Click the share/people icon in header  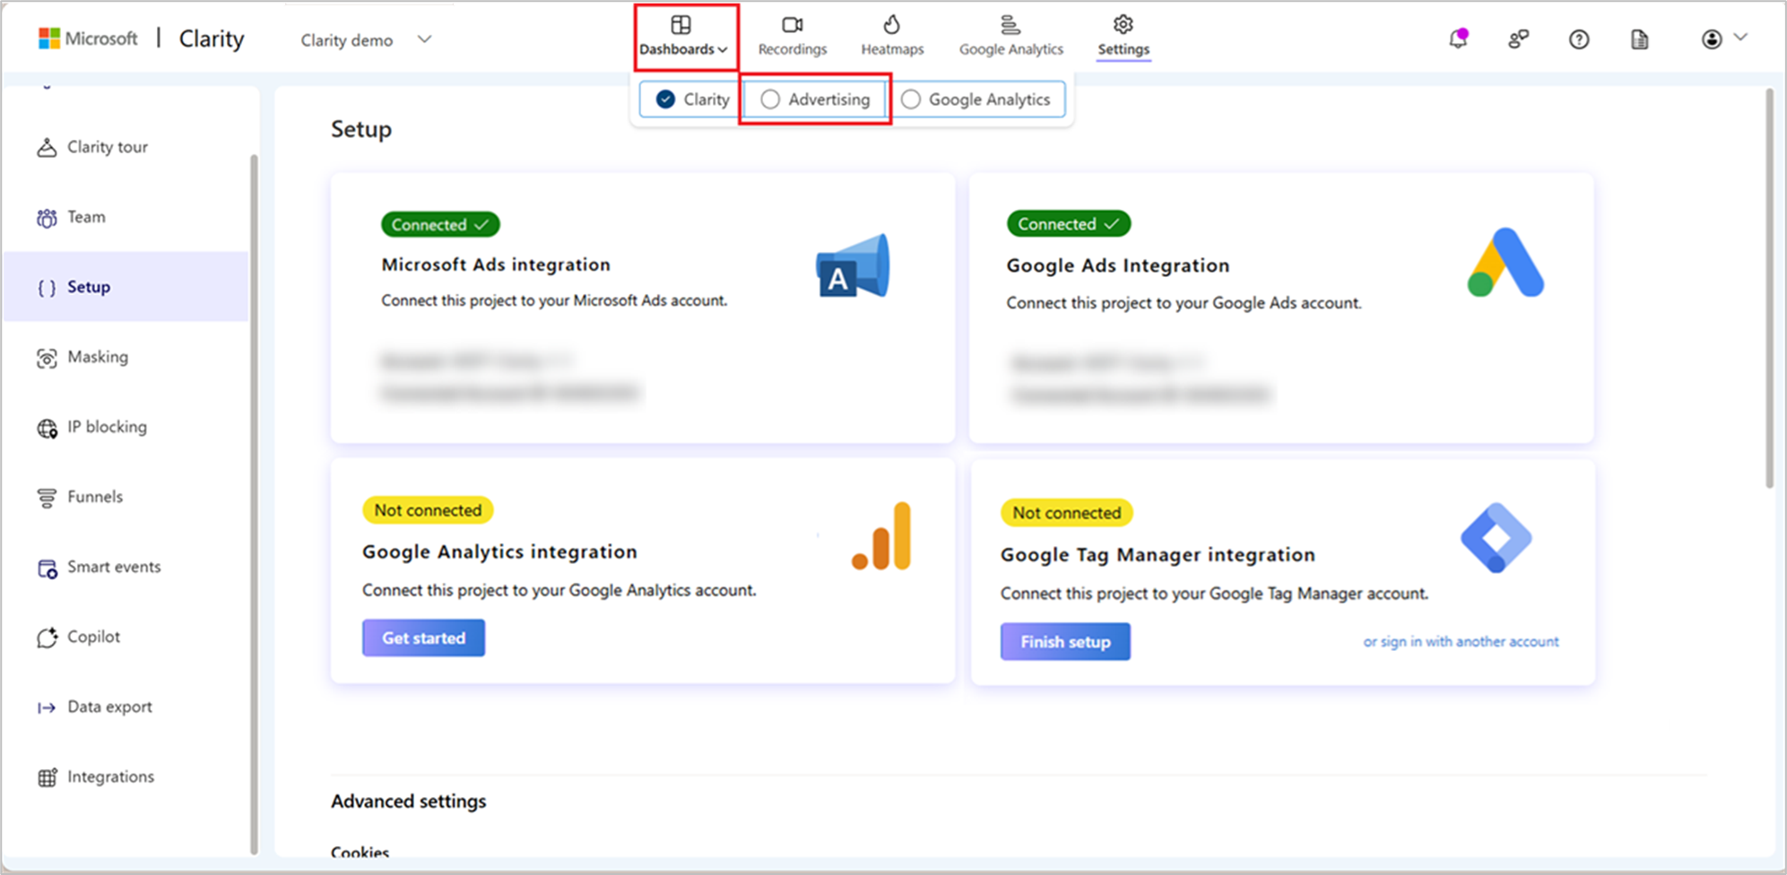pyautogui.click(x=1518, y=39)
